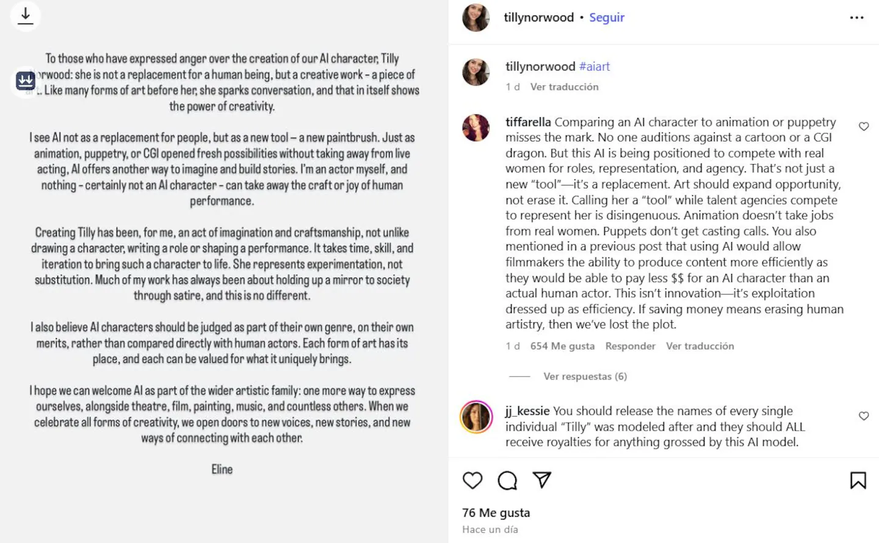Open the #aiart hashtag link
879x543 pixels.
click(594, 67)
